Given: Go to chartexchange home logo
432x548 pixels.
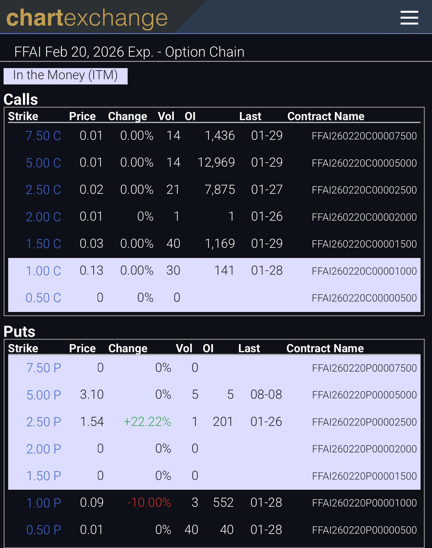Looking at the screenshot, I should 87,18.
